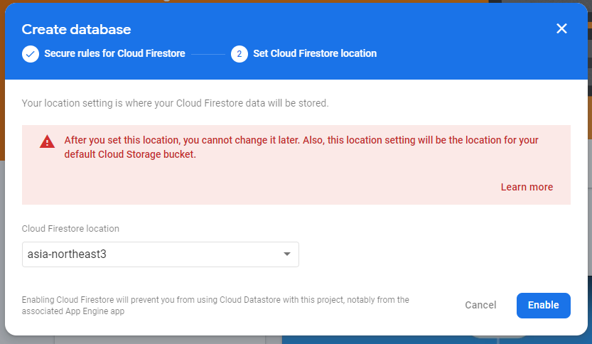
Task: Go back to Secure rules for Cloud Firestore step
Action: 115,53
